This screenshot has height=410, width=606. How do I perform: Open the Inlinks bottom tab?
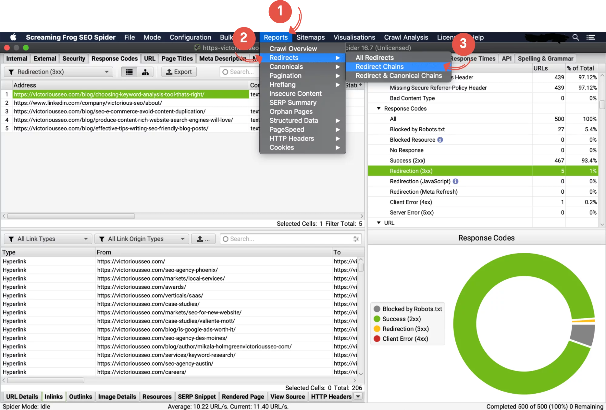pyautogui.click(x=53, y=397)
